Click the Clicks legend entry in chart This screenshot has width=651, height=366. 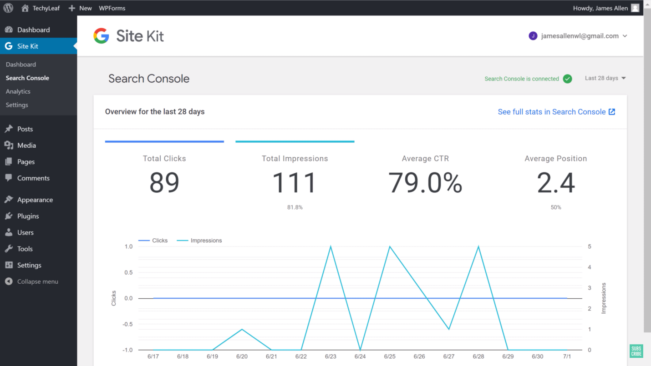(x=153, y=241)
